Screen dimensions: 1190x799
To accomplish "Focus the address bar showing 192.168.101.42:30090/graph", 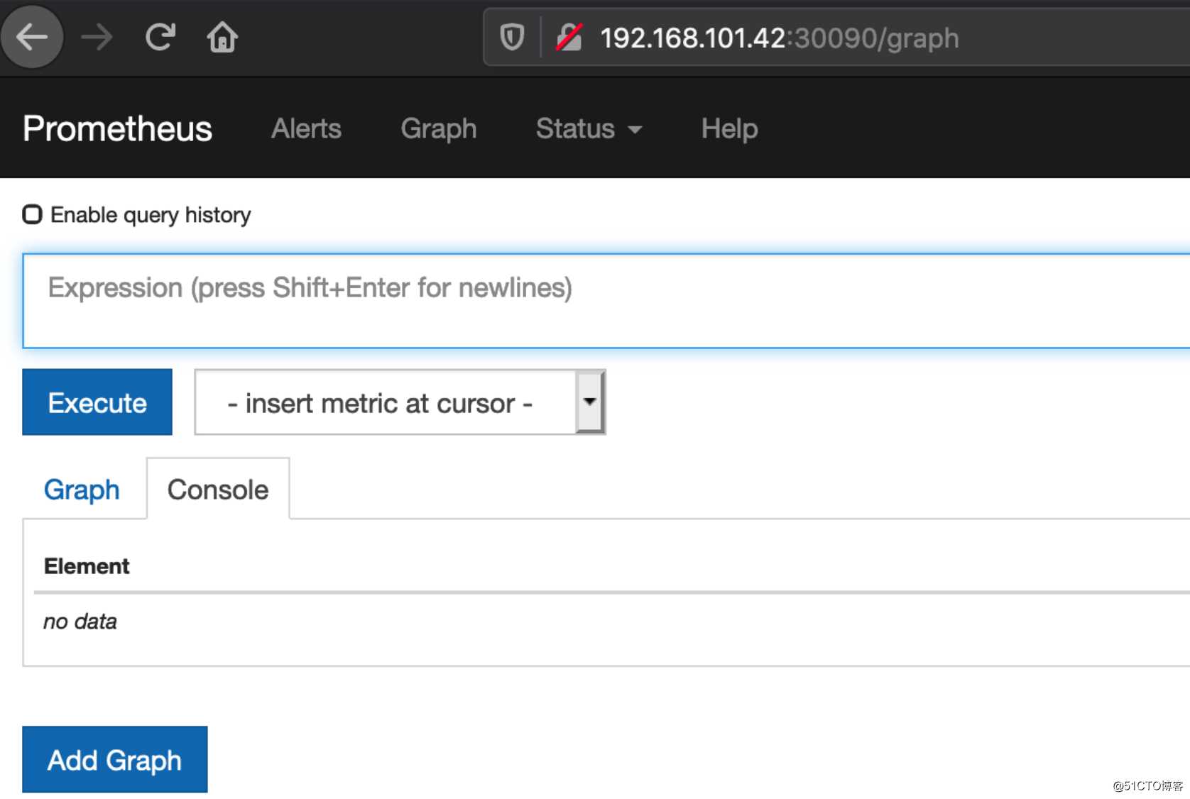I will click(x=838, y=38).
